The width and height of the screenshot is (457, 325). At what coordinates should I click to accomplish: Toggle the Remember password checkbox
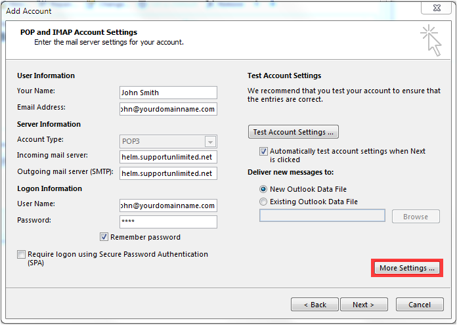click(104, 236)
